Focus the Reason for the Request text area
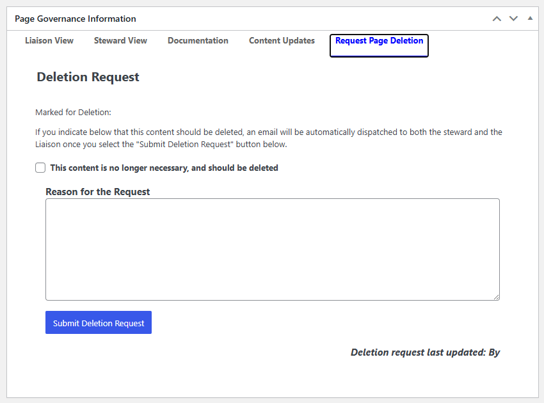Viewport: 544px width, 403px height. 273,249
